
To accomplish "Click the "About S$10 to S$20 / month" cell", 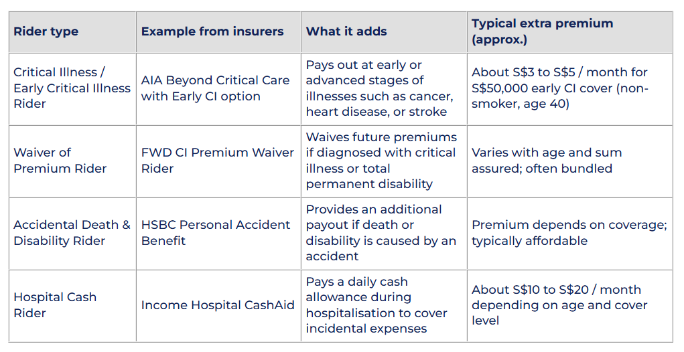I will pos(559,305).
